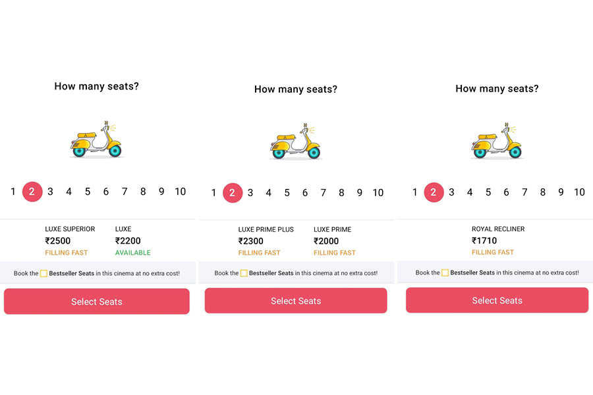This screenshot has width=593, height=395.
Task: Choose 8 seats in the middle panel
Action: coord(341,193)
